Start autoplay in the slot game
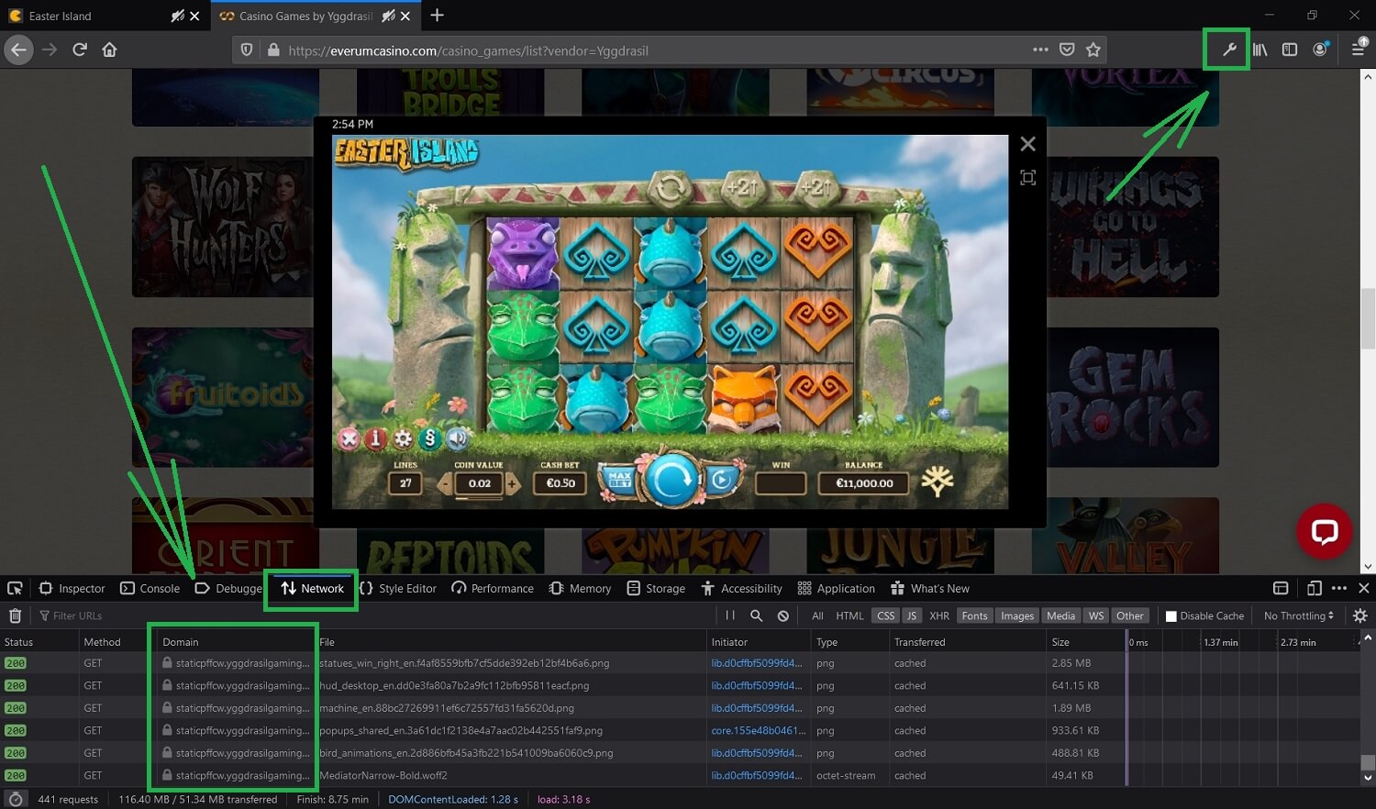The height and width of the screenshot is (809, 1376). click(x=722, y=480)
